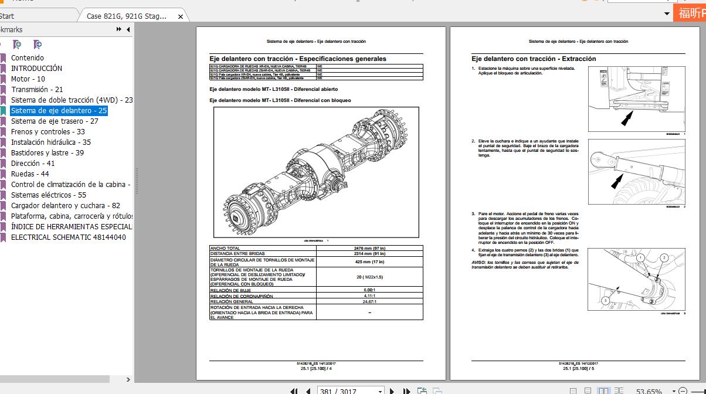The width and height of the screenshot is (706, 394).
Task: Close the Case 821G document tab
Action: point(181,16)
